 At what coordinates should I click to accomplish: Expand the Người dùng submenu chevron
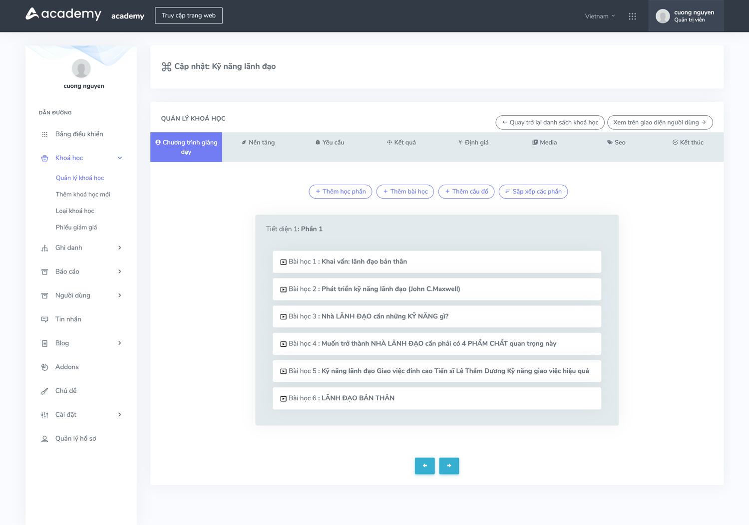click(x=120, y=295)
